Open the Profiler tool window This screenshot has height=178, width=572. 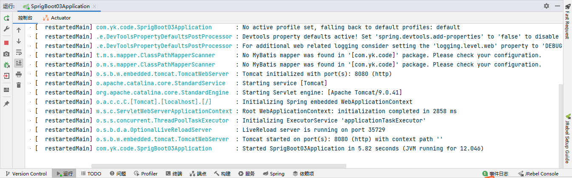click(x=145, y=174)
